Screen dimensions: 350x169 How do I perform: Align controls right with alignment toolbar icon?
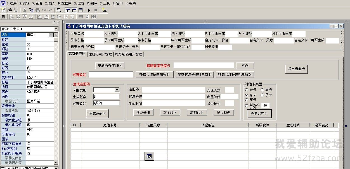pos(18,17)
